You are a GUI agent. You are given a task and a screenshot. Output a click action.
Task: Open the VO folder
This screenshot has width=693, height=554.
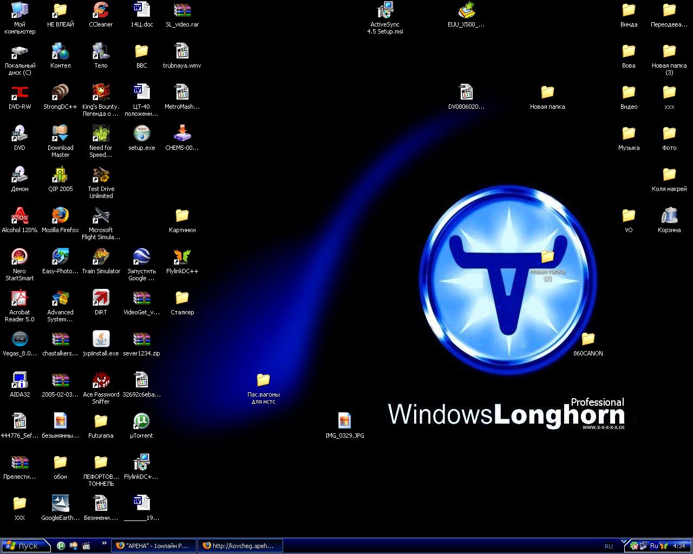(629, 220)
